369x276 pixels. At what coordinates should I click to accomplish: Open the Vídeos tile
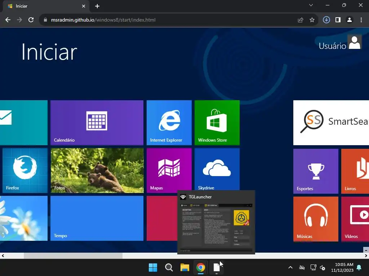click(355, 219)
